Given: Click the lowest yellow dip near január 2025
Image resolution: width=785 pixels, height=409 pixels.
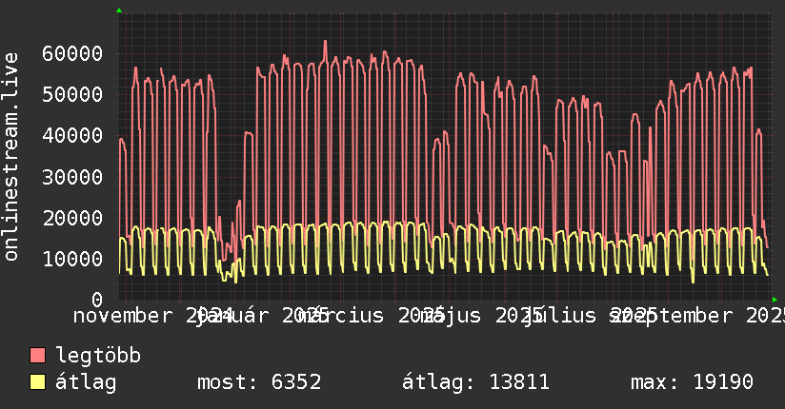Looking at the screenshot, I should pyautogui.click(x=235, y=282).
